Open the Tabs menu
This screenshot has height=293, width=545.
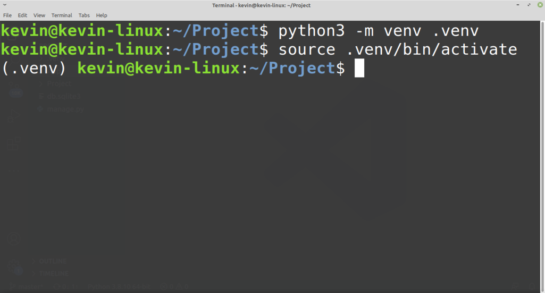(84, 15)
